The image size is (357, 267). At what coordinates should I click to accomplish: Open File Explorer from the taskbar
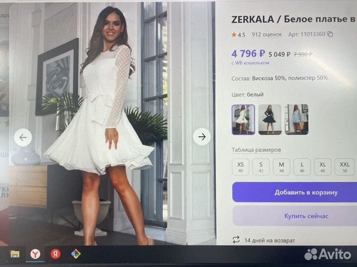pyautogui.click(x=15, y=254)
